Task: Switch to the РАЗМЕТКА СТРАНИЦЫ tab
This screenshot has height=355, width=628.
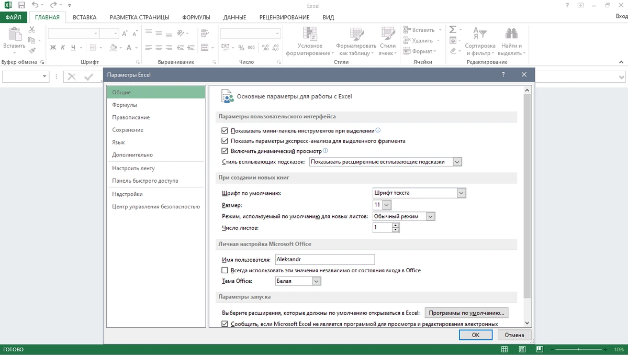Action: [139, 17]
